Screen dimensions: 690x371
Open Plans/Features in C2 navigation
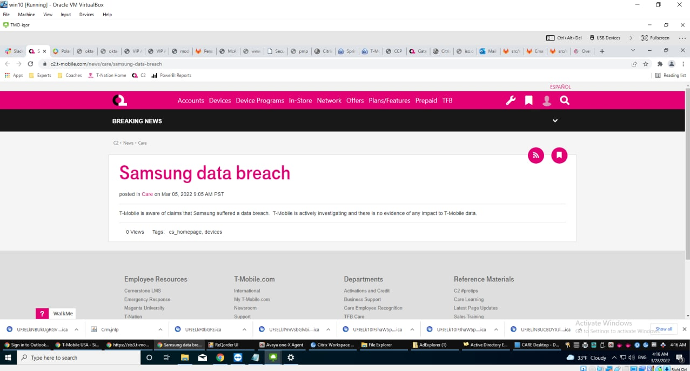390,100
